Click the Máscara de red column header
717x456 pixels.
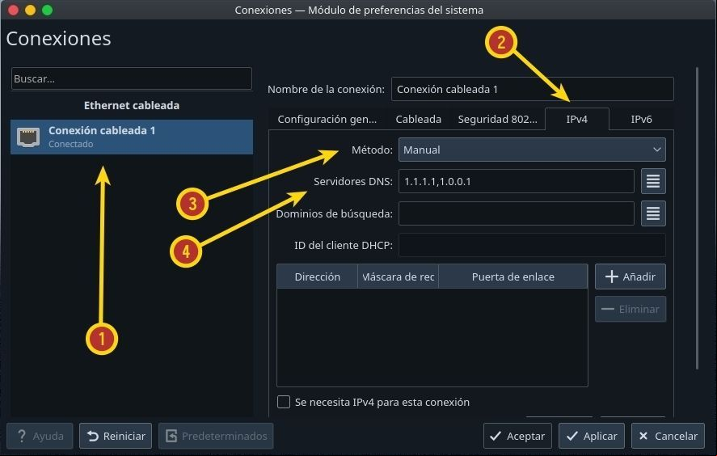pyautogui.click(x=398, y=277)
